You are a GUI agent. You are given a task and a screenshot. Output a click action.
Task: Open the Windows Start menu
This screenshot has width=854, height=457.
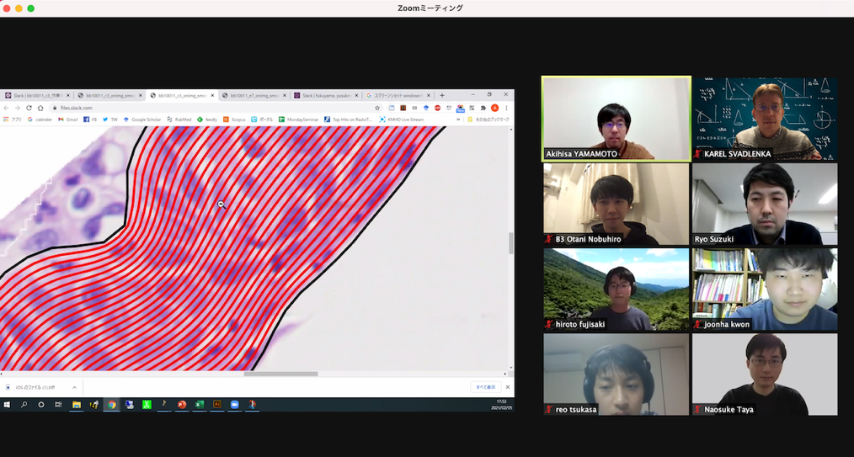point(7,405)
